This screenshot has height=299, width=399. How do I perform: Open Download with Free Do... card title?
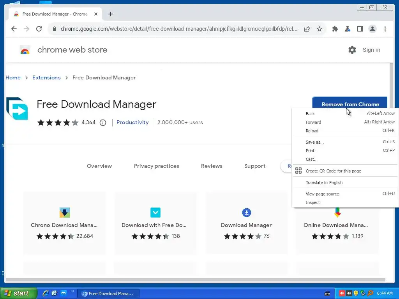[154, 225]
